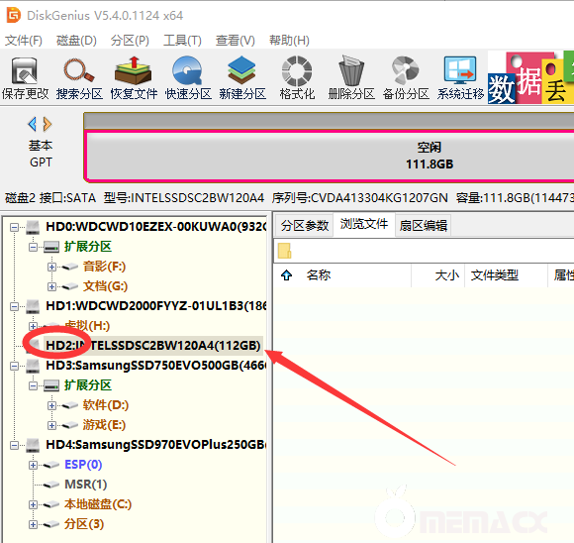
Task: Open the 帮助(H) menu
Action: pyautogui.click(x=289, y=41)
